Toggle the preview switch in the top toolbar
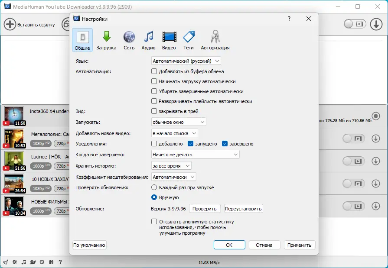Screen dimensions: 388x268 (x=355, y=24)
